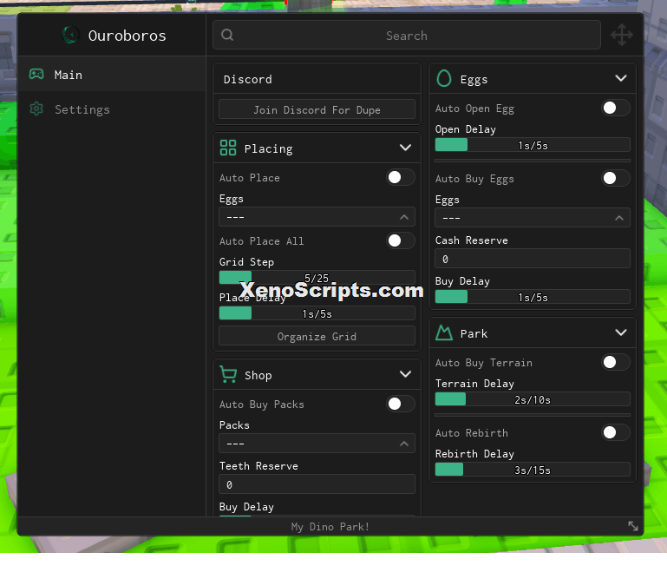
Task: Click the Settings gear icon
Action: pos(36,109)
